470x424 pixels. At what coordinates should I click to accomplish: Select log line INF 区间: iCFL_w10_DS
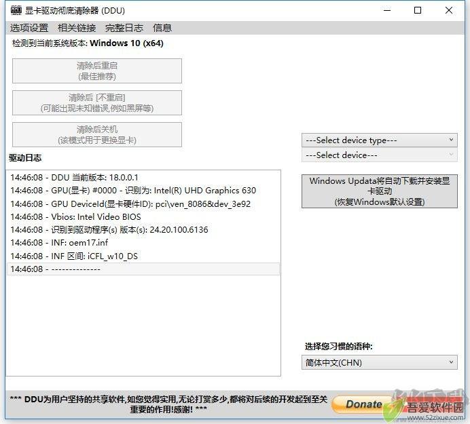click(143, 256)
